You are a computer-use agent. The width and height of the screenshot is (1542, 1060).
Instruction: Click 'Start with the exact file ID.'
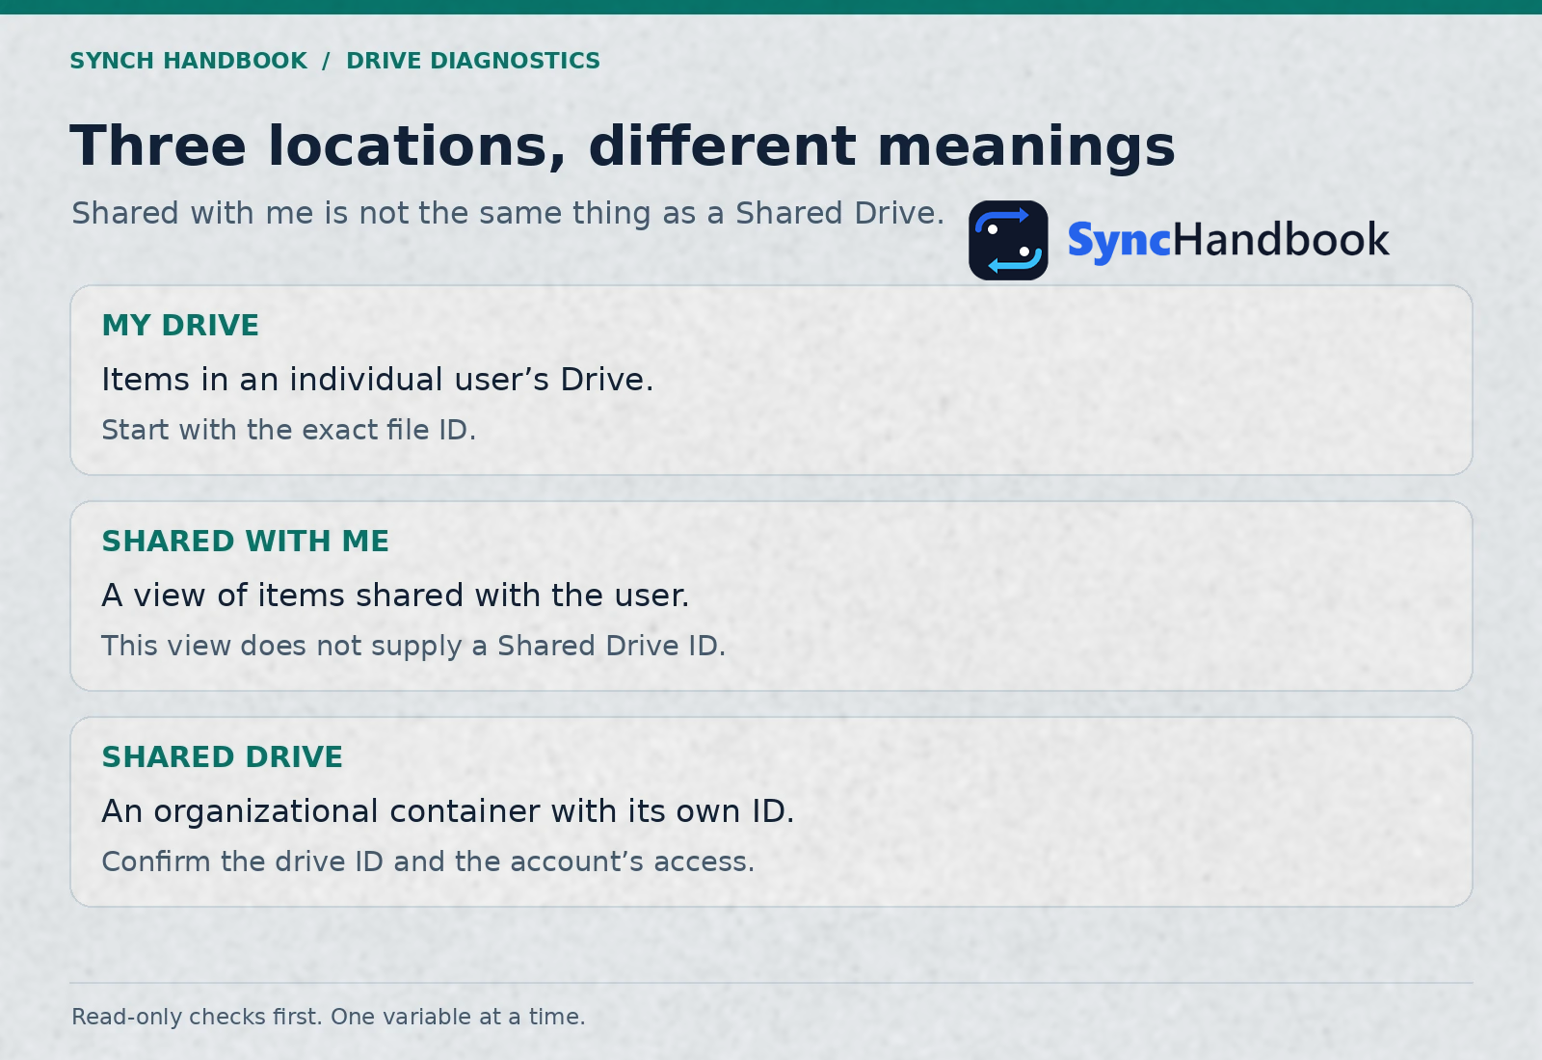(289, 430)
